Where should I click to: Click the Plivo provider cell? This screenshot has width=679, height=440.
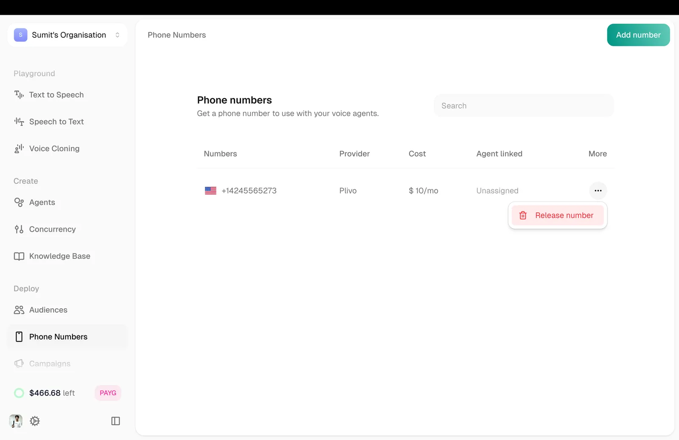[348, 191]
